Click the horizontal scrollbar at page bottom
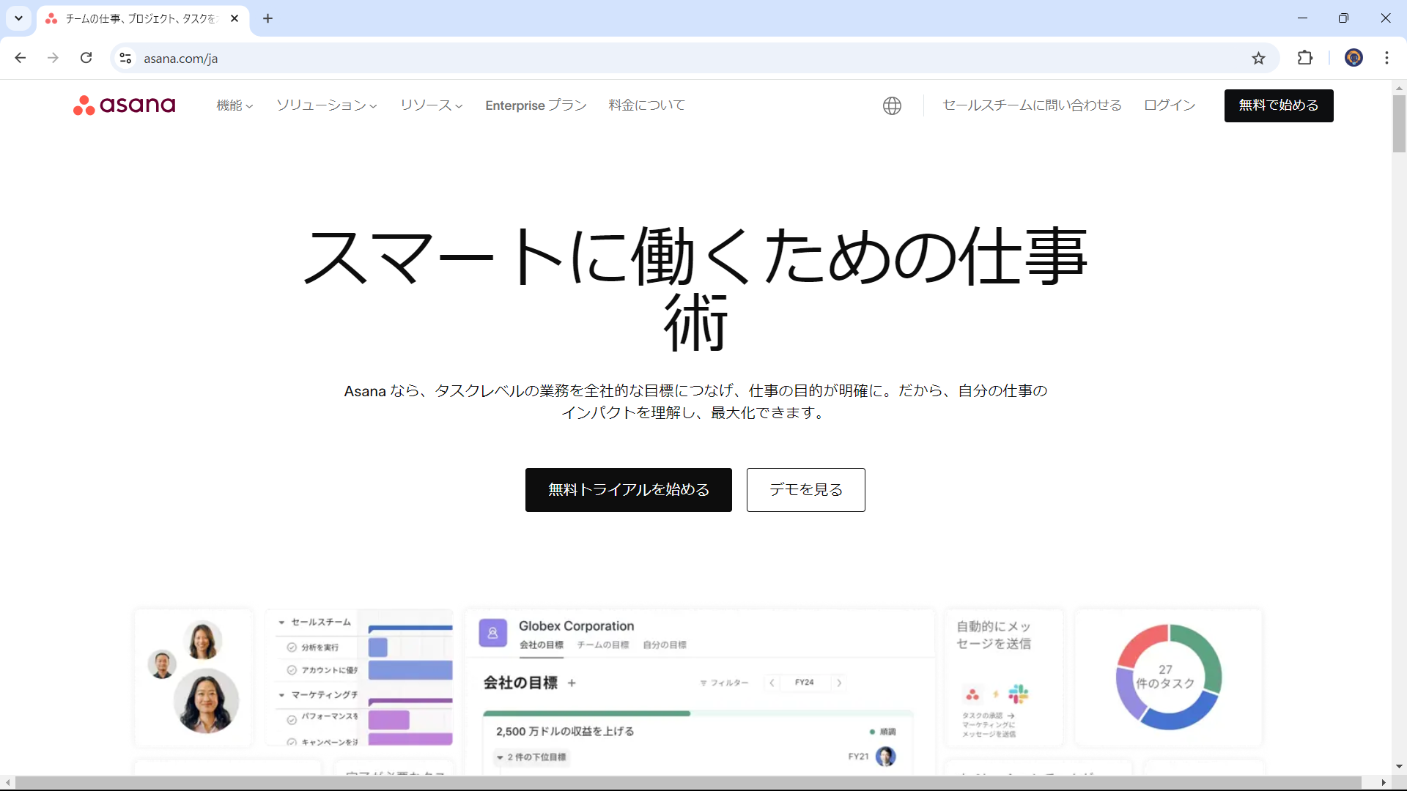The width and height of the screenshot is (1407, 791). [x=687, y=783]
